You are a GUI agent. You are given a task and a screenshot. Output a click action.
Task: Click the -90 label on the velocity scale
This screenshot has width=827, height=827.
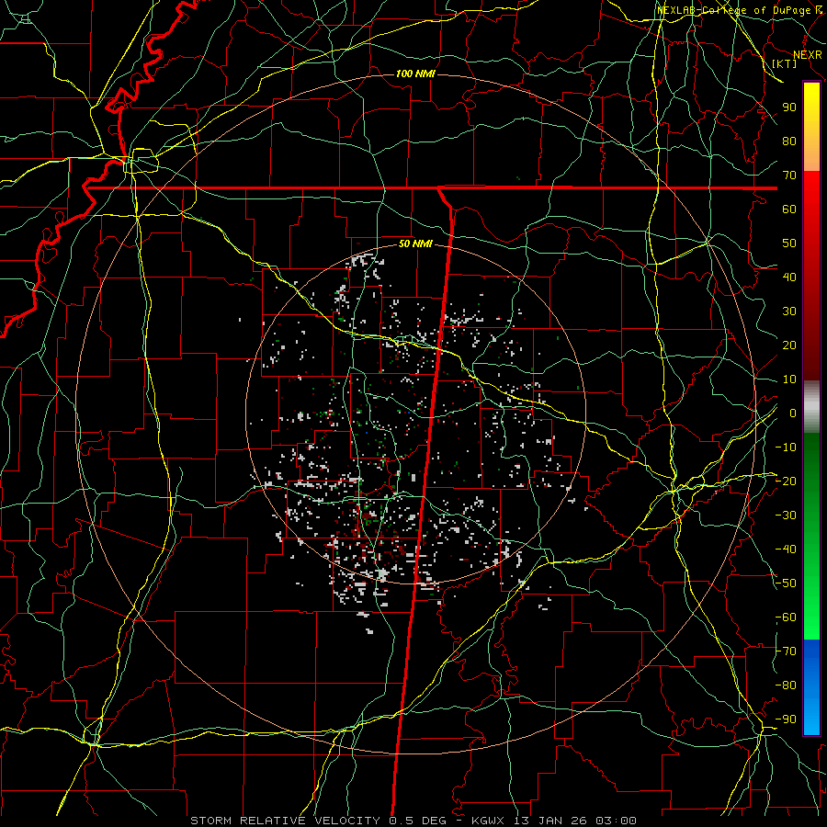tap(786, 719)
